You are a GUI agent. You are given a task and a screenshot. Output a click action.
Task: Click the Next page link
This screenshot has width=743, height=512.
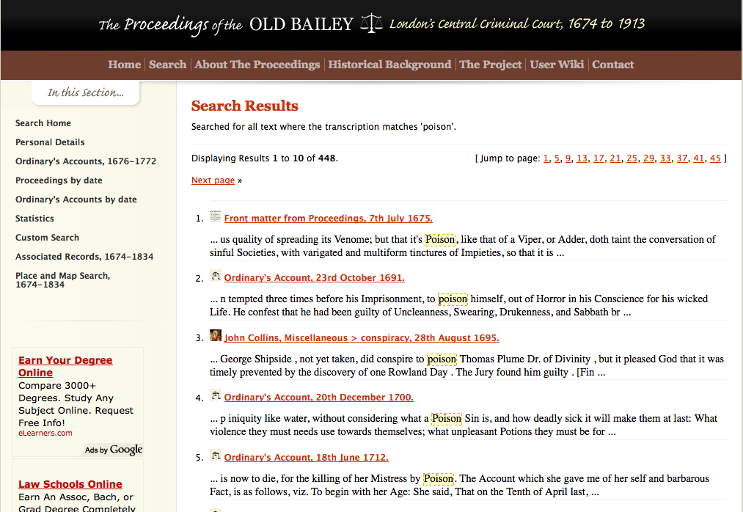pyautogui.click(x=213, y=180)
